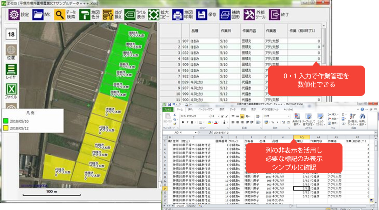
Task: Switch to Sheet2 tab in Excel
Action: (191, 206)
